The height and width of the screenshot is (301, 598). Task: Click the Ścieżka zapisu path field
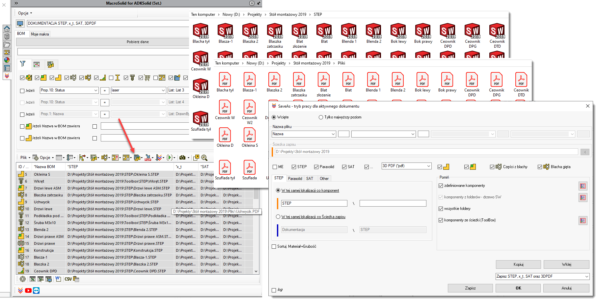(426, 152)
